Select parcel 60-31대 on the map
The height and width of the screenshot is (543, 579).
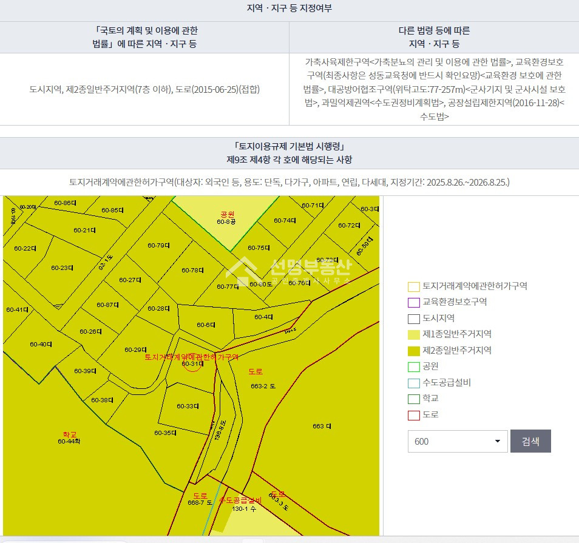pyautogui.click(x=192, y=363)
